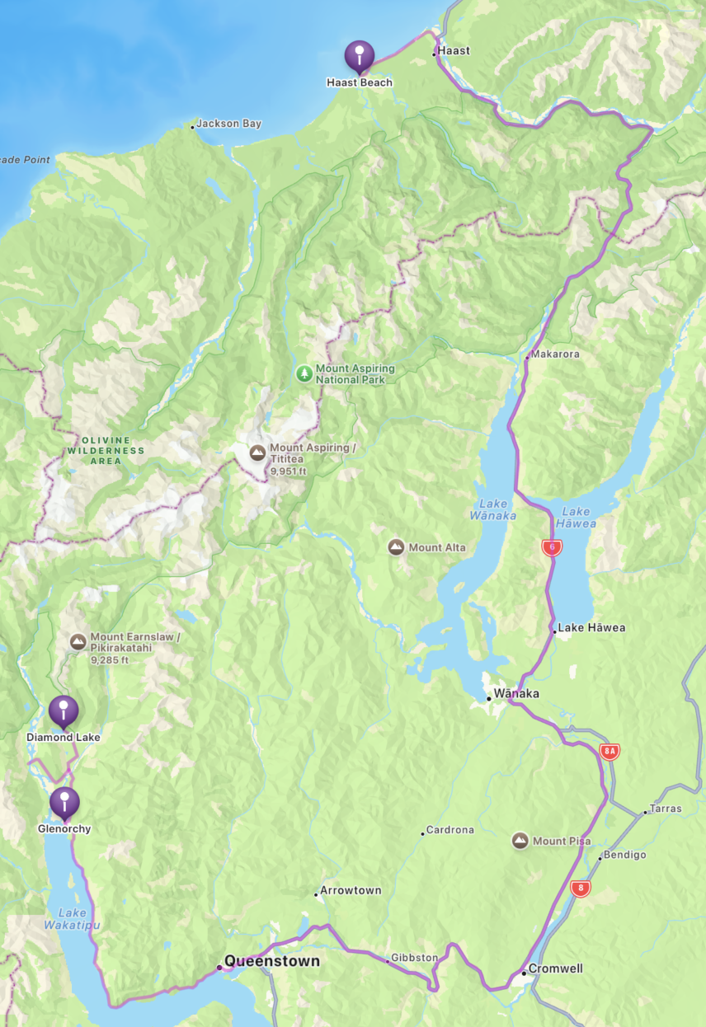Select the Cromwell town label

[556, 968]
